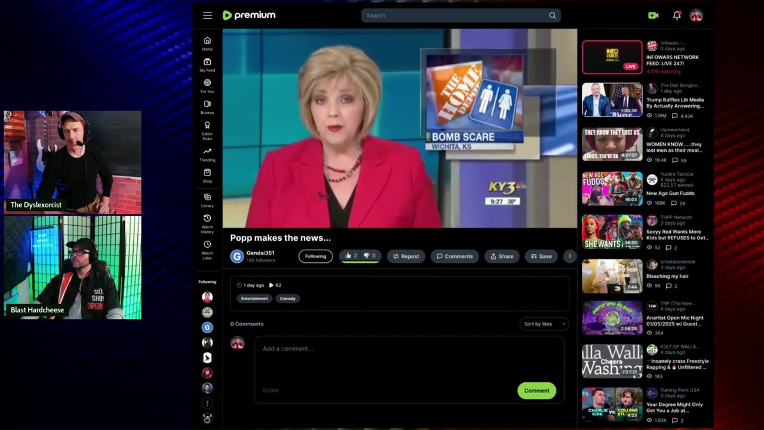Screen dimensions: 764x430
Task: Open Watch Later in sidebar
Action: coord(207,249)
